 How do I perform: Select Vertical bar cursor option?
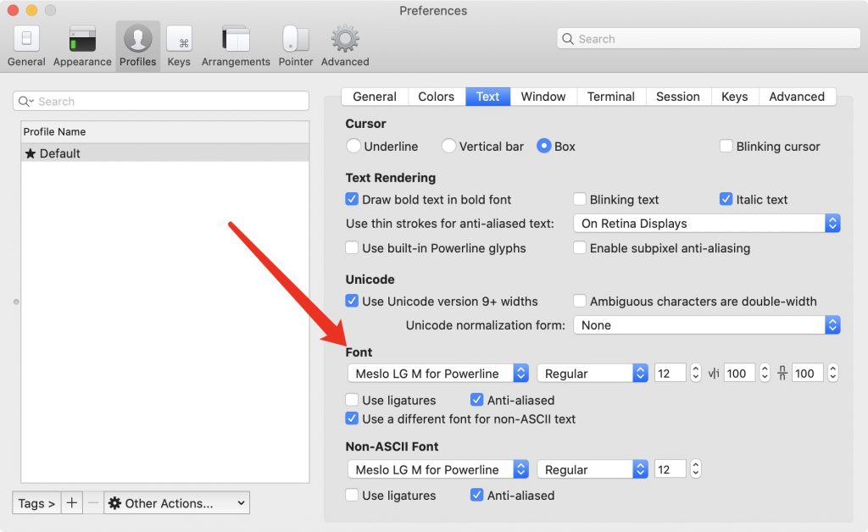coord(448,146)
